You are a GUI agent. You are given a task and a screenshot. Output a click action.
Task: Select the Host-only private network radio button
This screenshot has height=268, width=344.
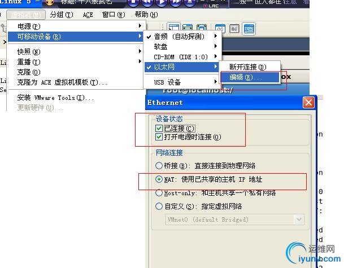click(x=159, y=193)
